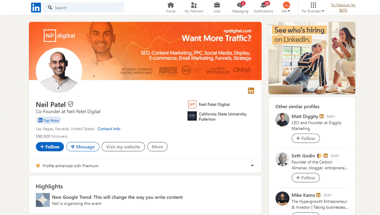
Task: Open the Contact info link
Action: (109, 129)
